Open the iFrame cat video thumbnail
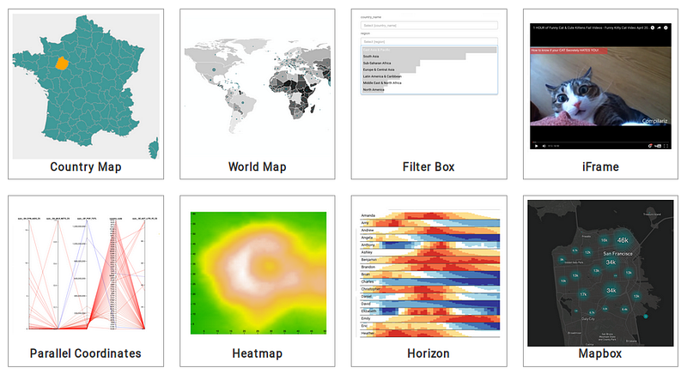This screenshot has width=687, height=374. tap(600, 86)
